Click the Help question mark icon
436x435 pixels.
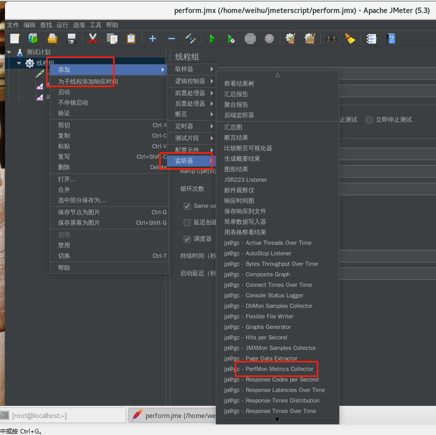390,39
